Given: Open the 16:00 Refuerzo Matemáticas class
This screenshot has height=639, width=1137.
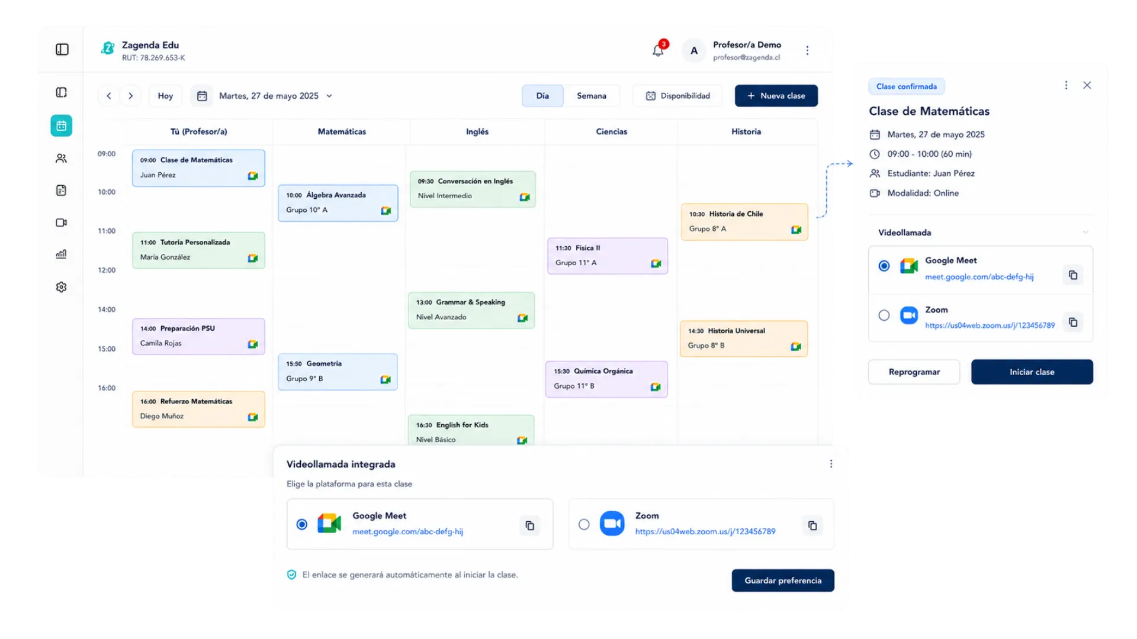Looking at the screenshot, I should pyautogui.click(x=198, y=409).
